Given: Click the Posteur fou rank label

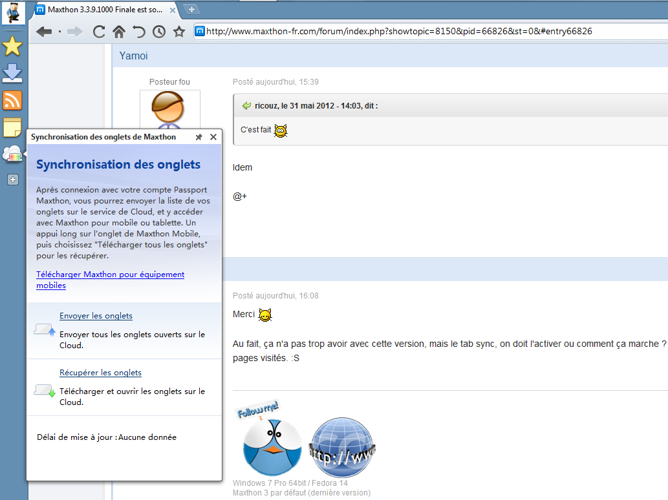Looking at the screenshot, I should [x=169, y=81].
